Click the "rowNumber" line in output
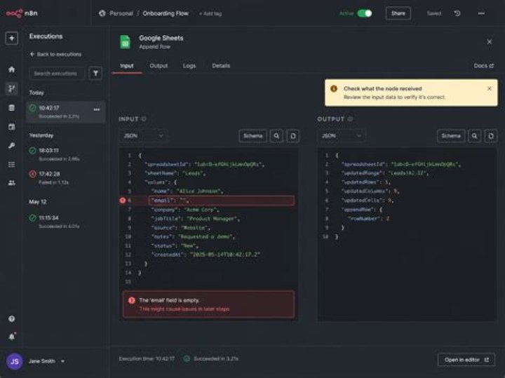Screen dimensions: 505x378 tap(369, 219)
